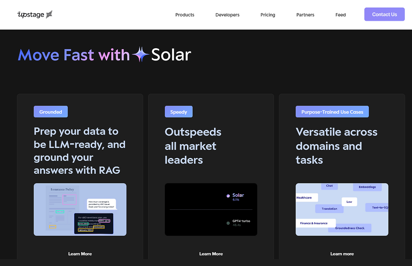Open the Products menu
This screenshot has height=266, width=412.
pyautogui.click(x=185, y=15)
